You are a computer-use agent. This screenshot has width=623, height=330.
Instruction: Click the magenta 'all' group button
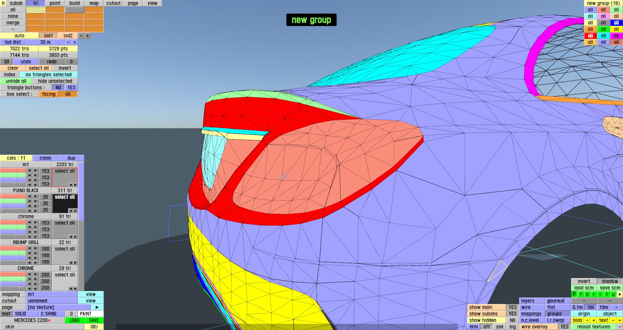tap(617, 36)
